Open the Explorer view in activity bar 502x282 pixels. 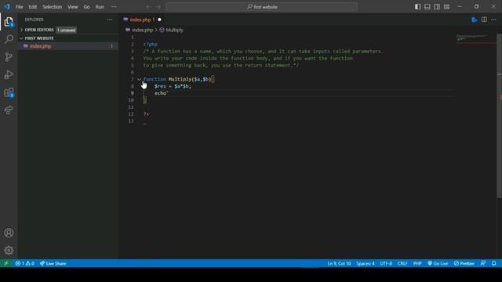(x=9, y=22)
